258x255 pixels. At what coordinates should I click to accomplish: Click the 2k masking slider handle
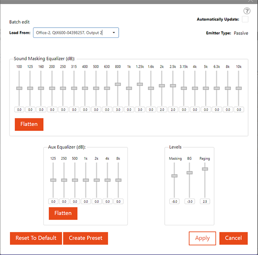pyautogui.click(x=162, y=86)
